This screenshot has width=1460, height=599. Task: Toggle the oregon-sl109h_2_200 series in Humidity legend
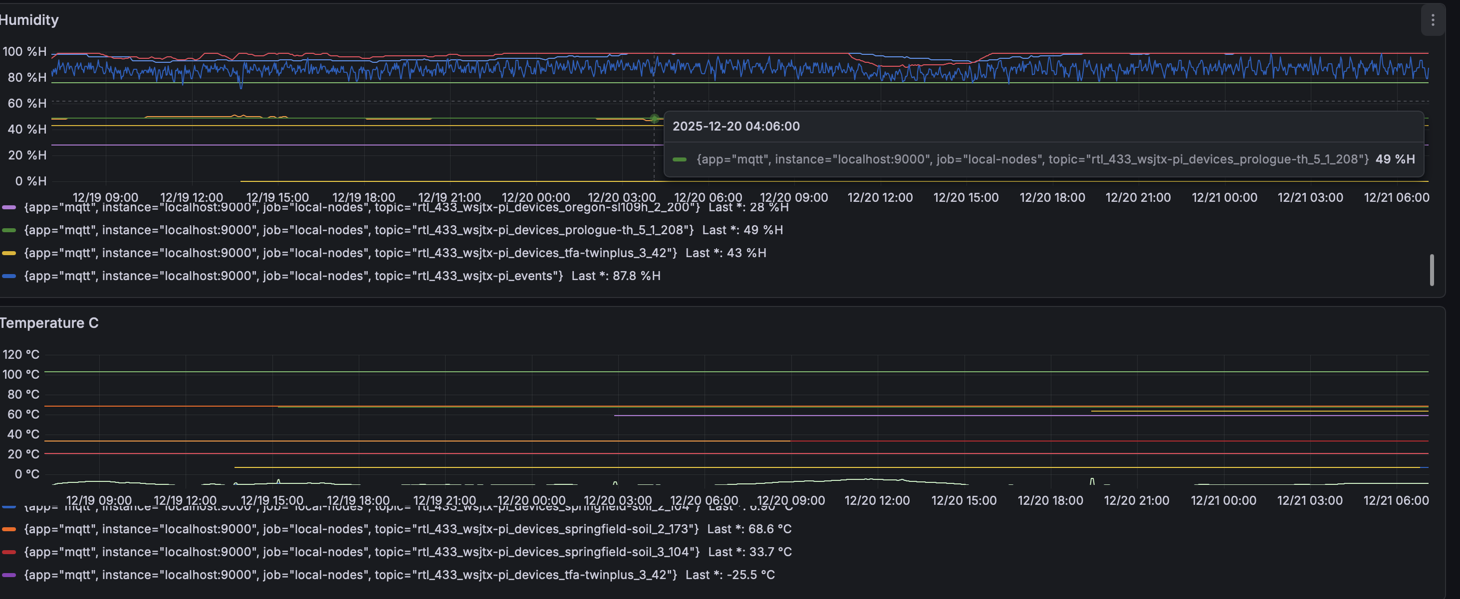point(362,208)
